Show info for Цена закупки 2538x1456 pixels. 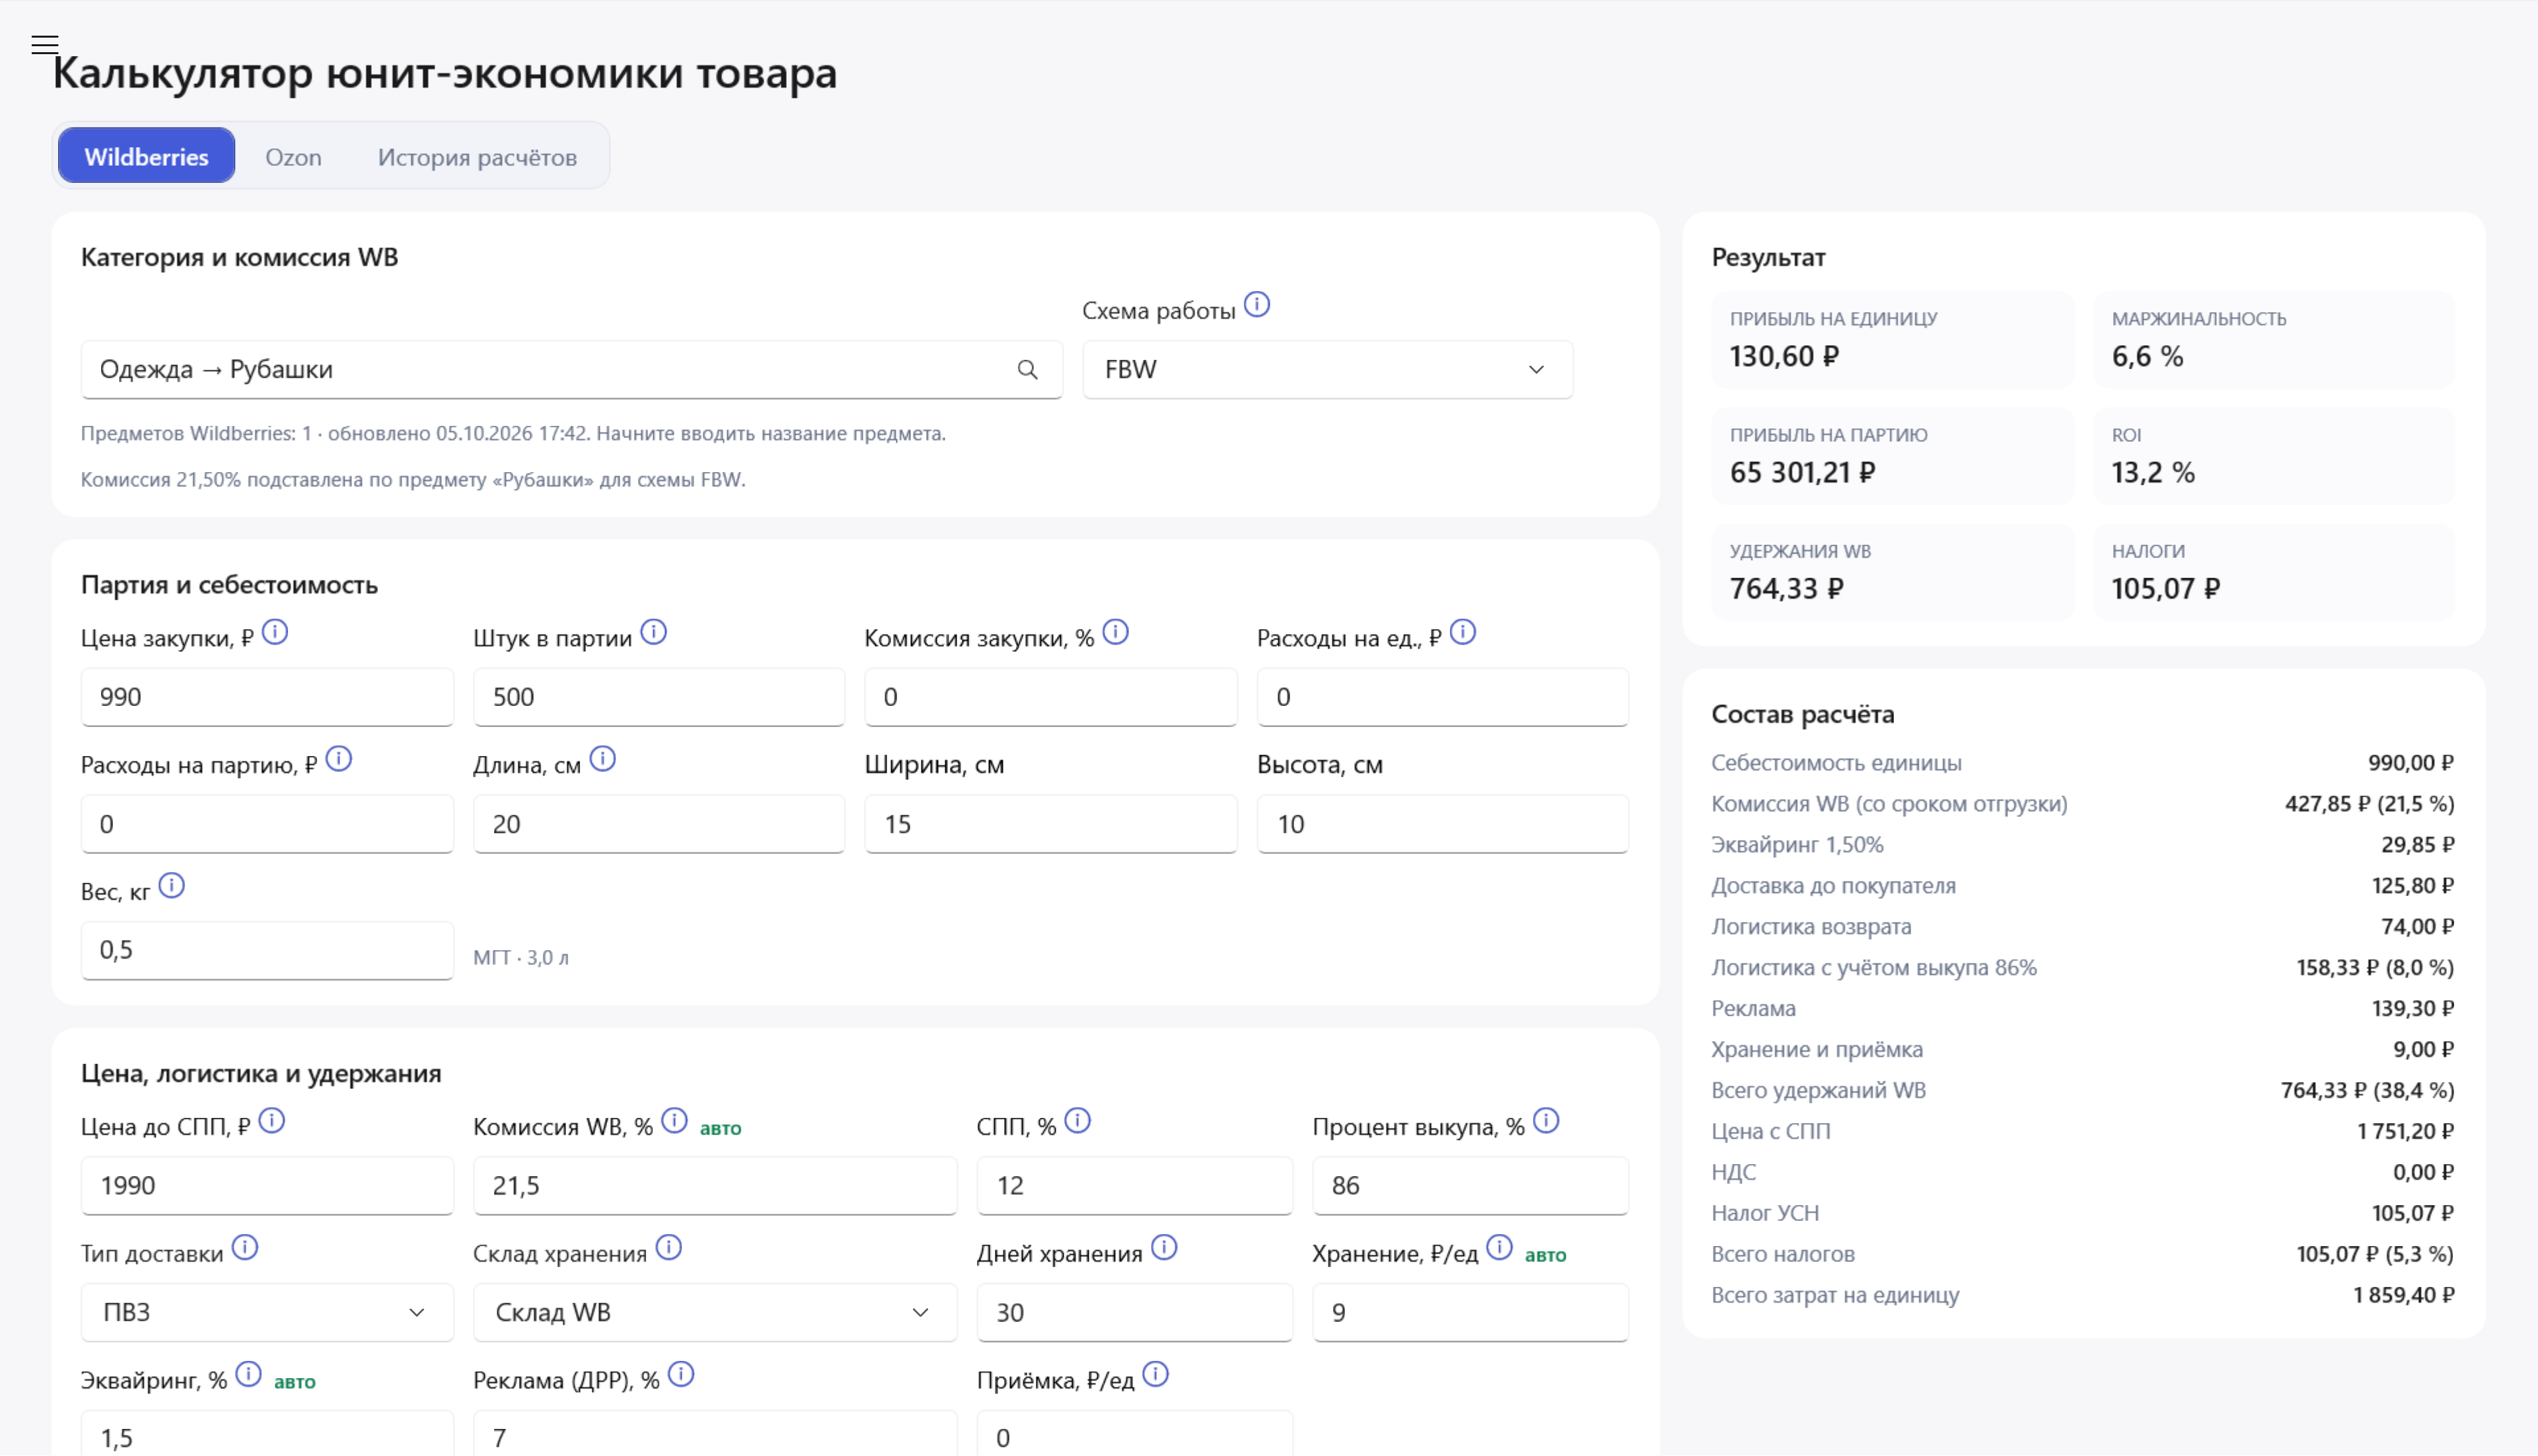click(275, 632)
